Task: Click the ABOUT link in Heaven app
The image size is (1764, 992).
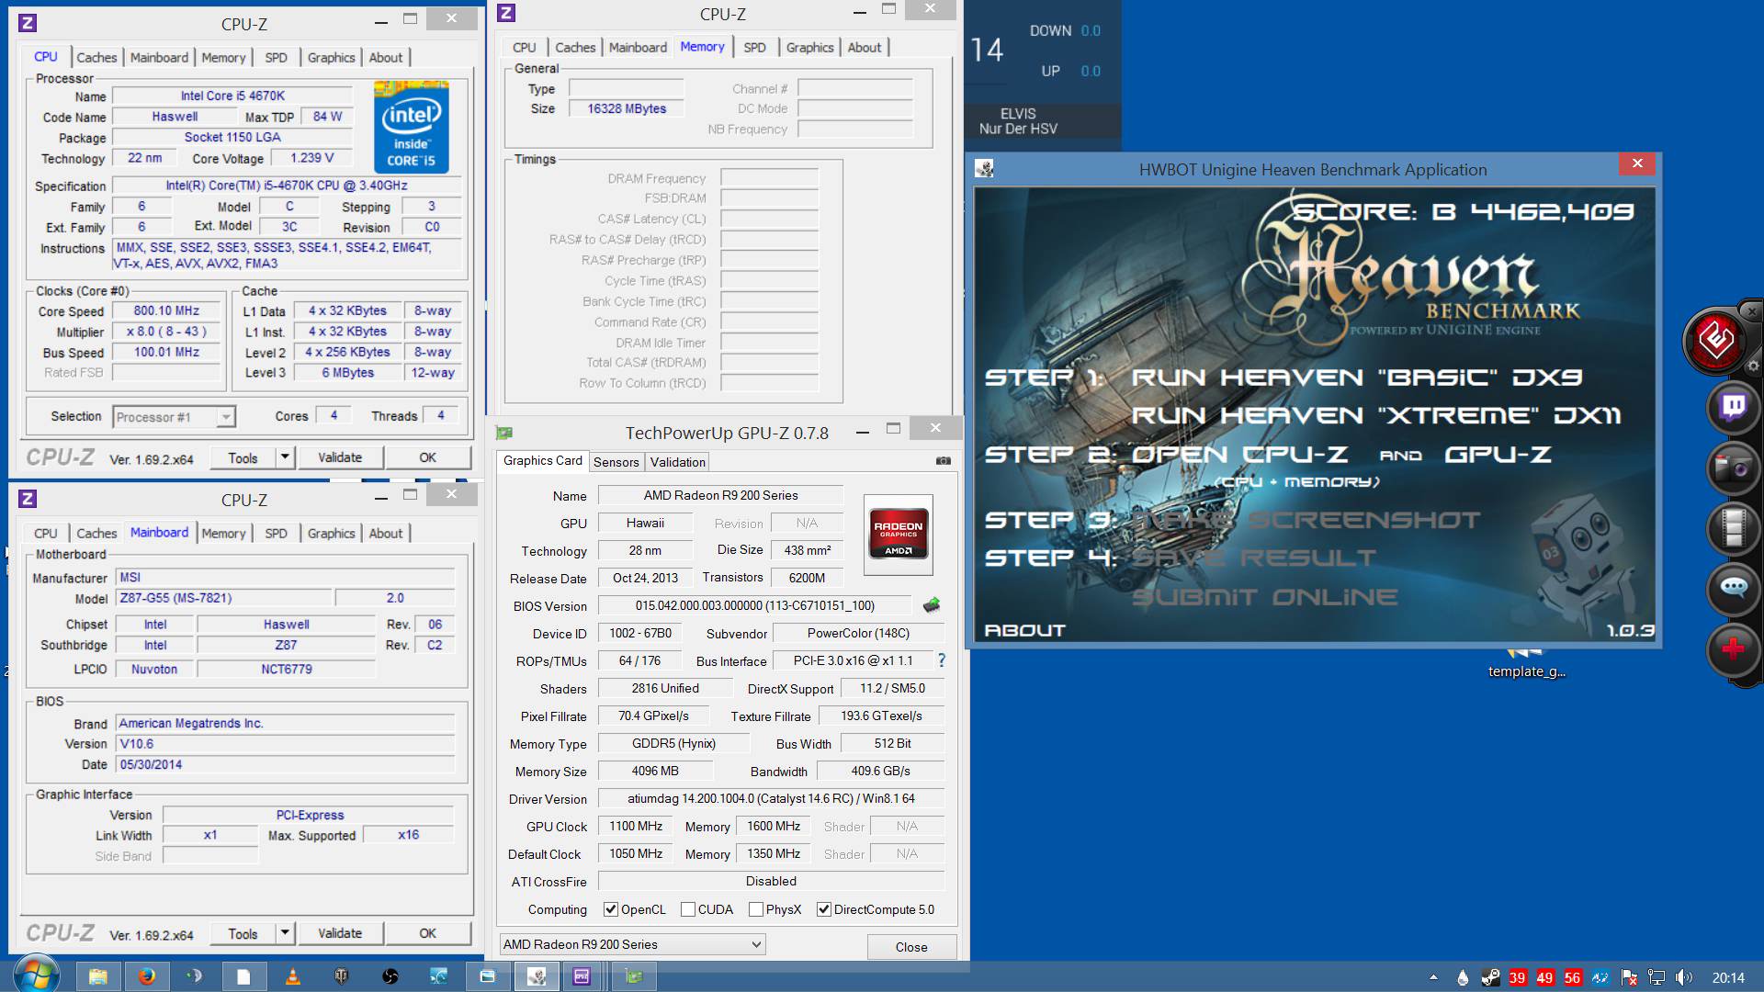Action: 1024,630
